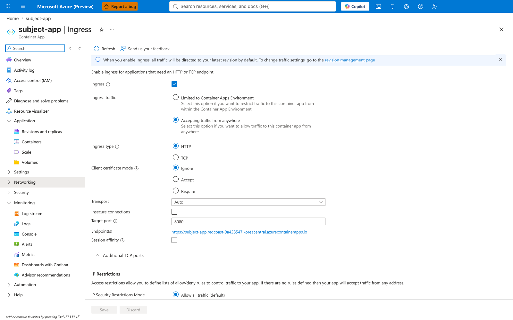Click the Refresh toolbar icon
513x320 pixels.
[x=97, y=49]
